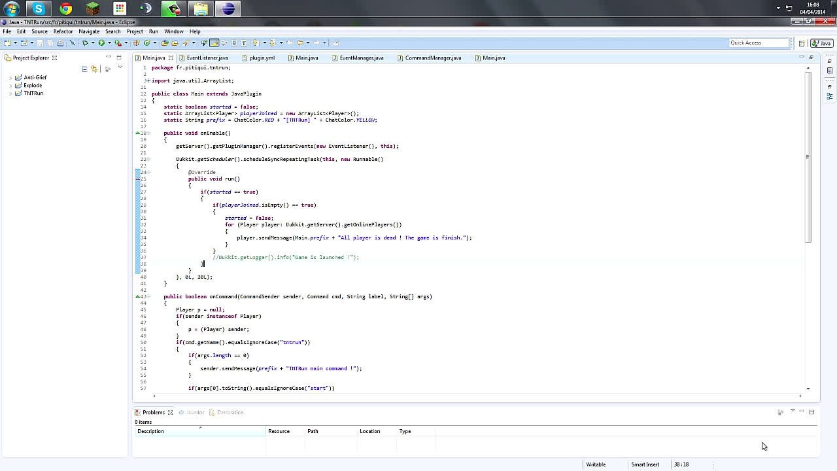Expand the TNTRun project node
This screenshot has width=837, height=471.
click(x=10, y=93)
